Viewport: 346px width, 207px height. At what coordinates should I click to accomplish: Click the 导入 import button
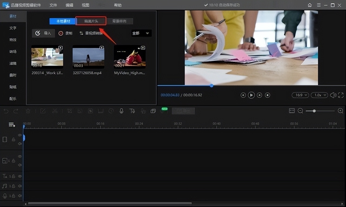coord(44,33)
